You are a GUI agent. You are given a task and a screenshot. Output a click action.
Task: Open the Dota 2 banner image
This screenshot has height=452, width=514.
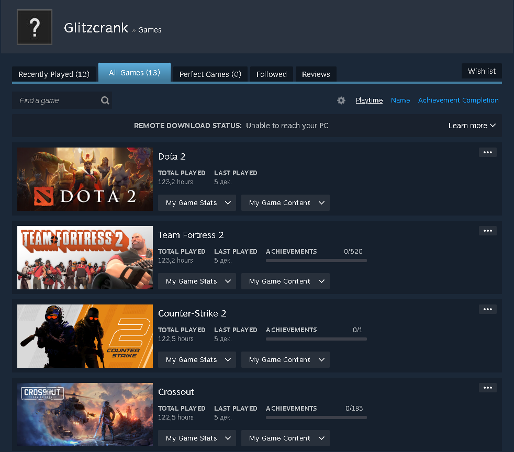pyautogui.click(x=85, y=179)
